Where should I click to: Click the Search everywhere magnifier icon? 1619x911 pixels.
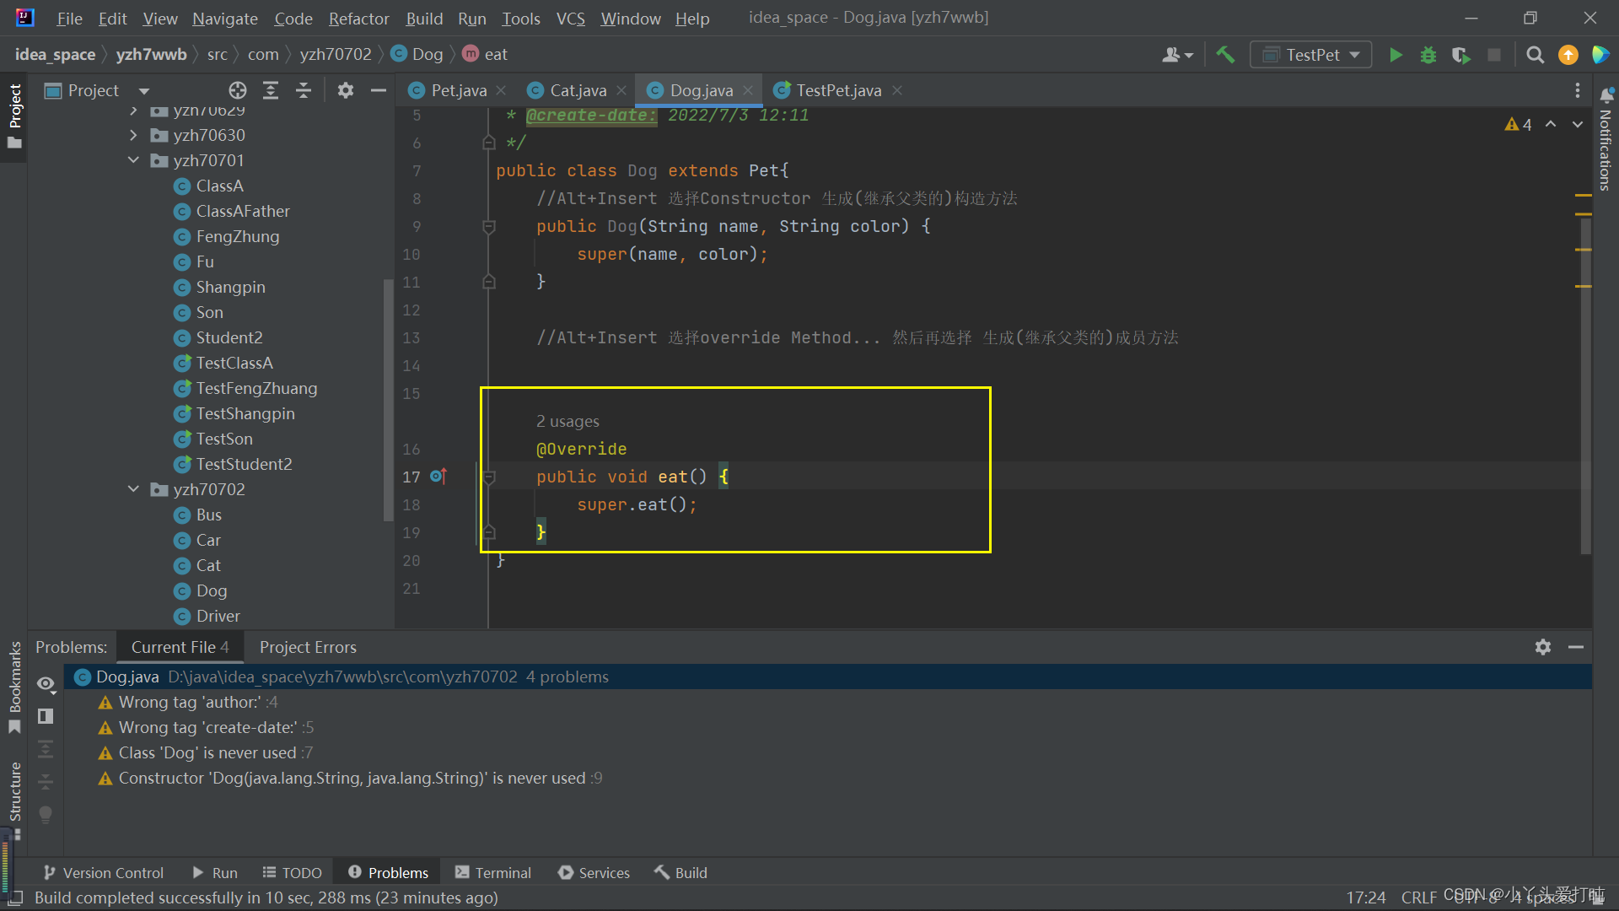coord(1535,53)
